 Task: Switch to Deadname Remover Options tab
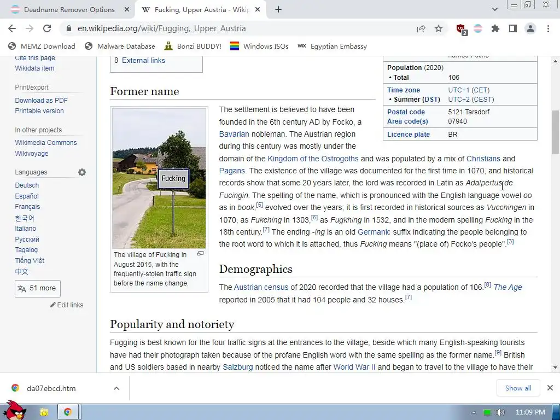pos(69,10)
